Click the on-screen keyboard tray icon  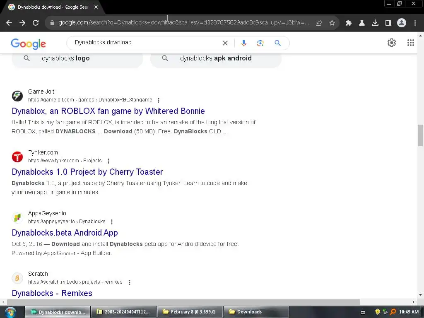click(363, 312)
